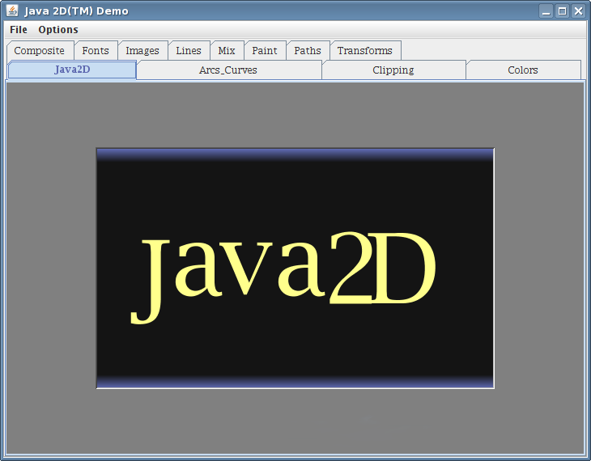The width and height of the screenshot is (591, 461).
Task: Close the Java 2D Demo window
Action: coord(578,11)
